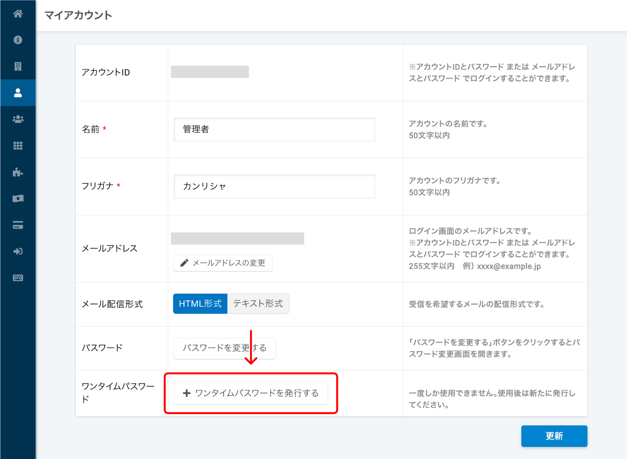
Task: Select the single user account icon
Action: (x=18, y=93)
